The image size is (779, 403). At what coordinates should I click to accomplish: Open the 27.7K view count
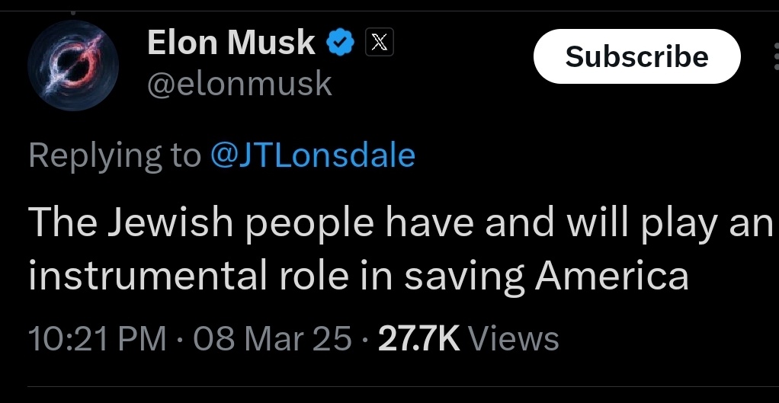coord(418,339)
